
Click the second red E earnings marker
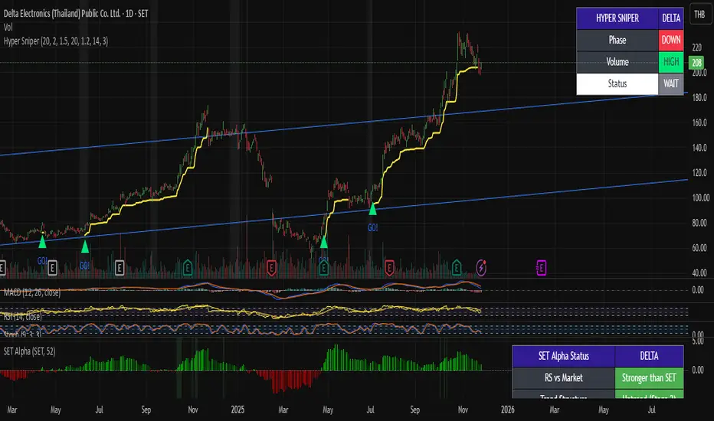(390, 267)
